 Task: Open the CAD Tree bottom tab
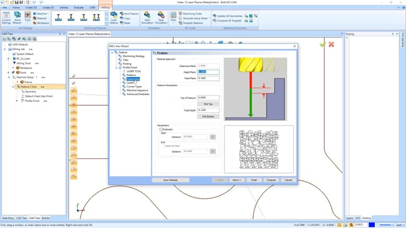(x=21, y=218)
